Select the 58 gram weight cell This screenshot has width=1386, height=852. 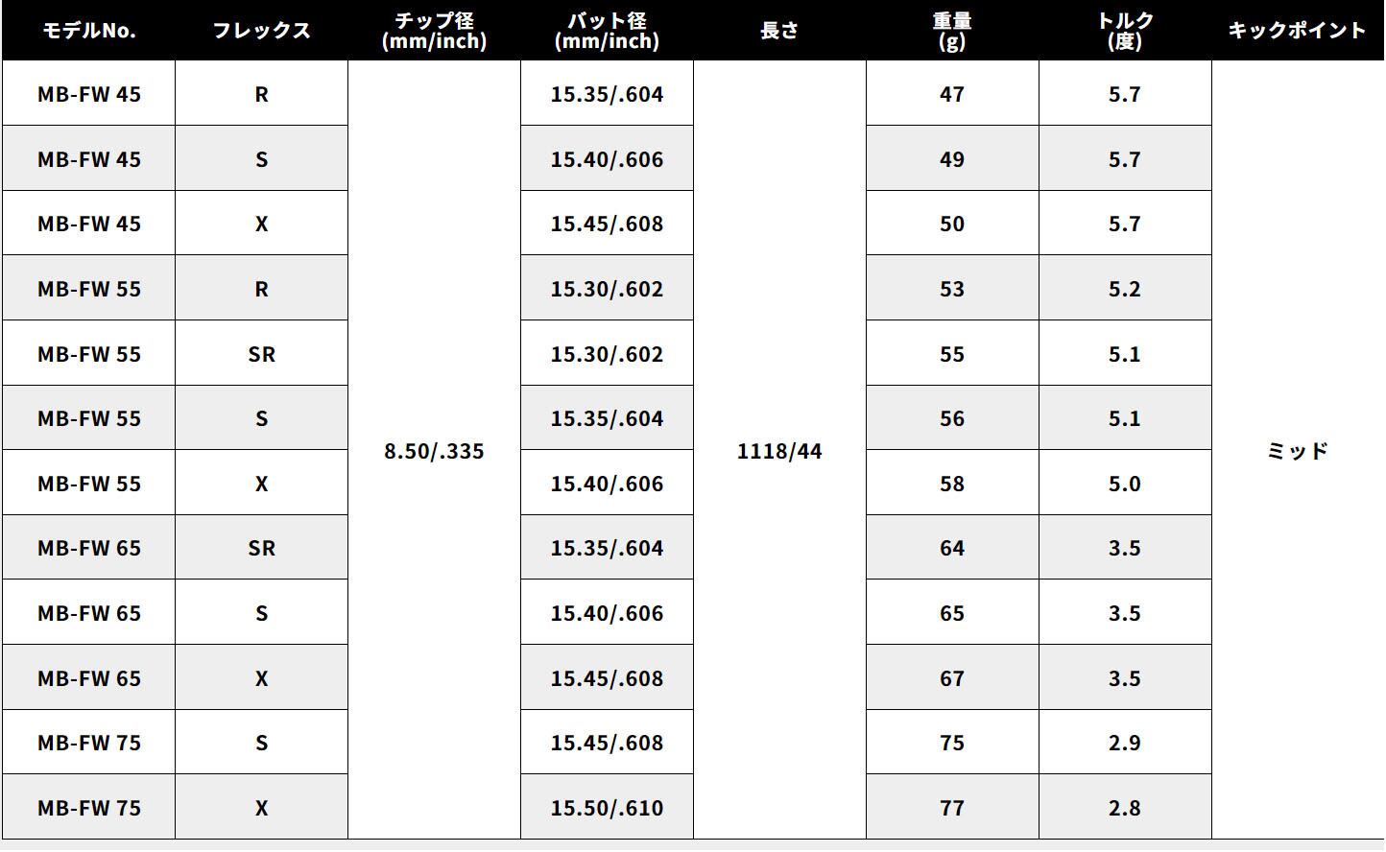[x=952, y=484]
